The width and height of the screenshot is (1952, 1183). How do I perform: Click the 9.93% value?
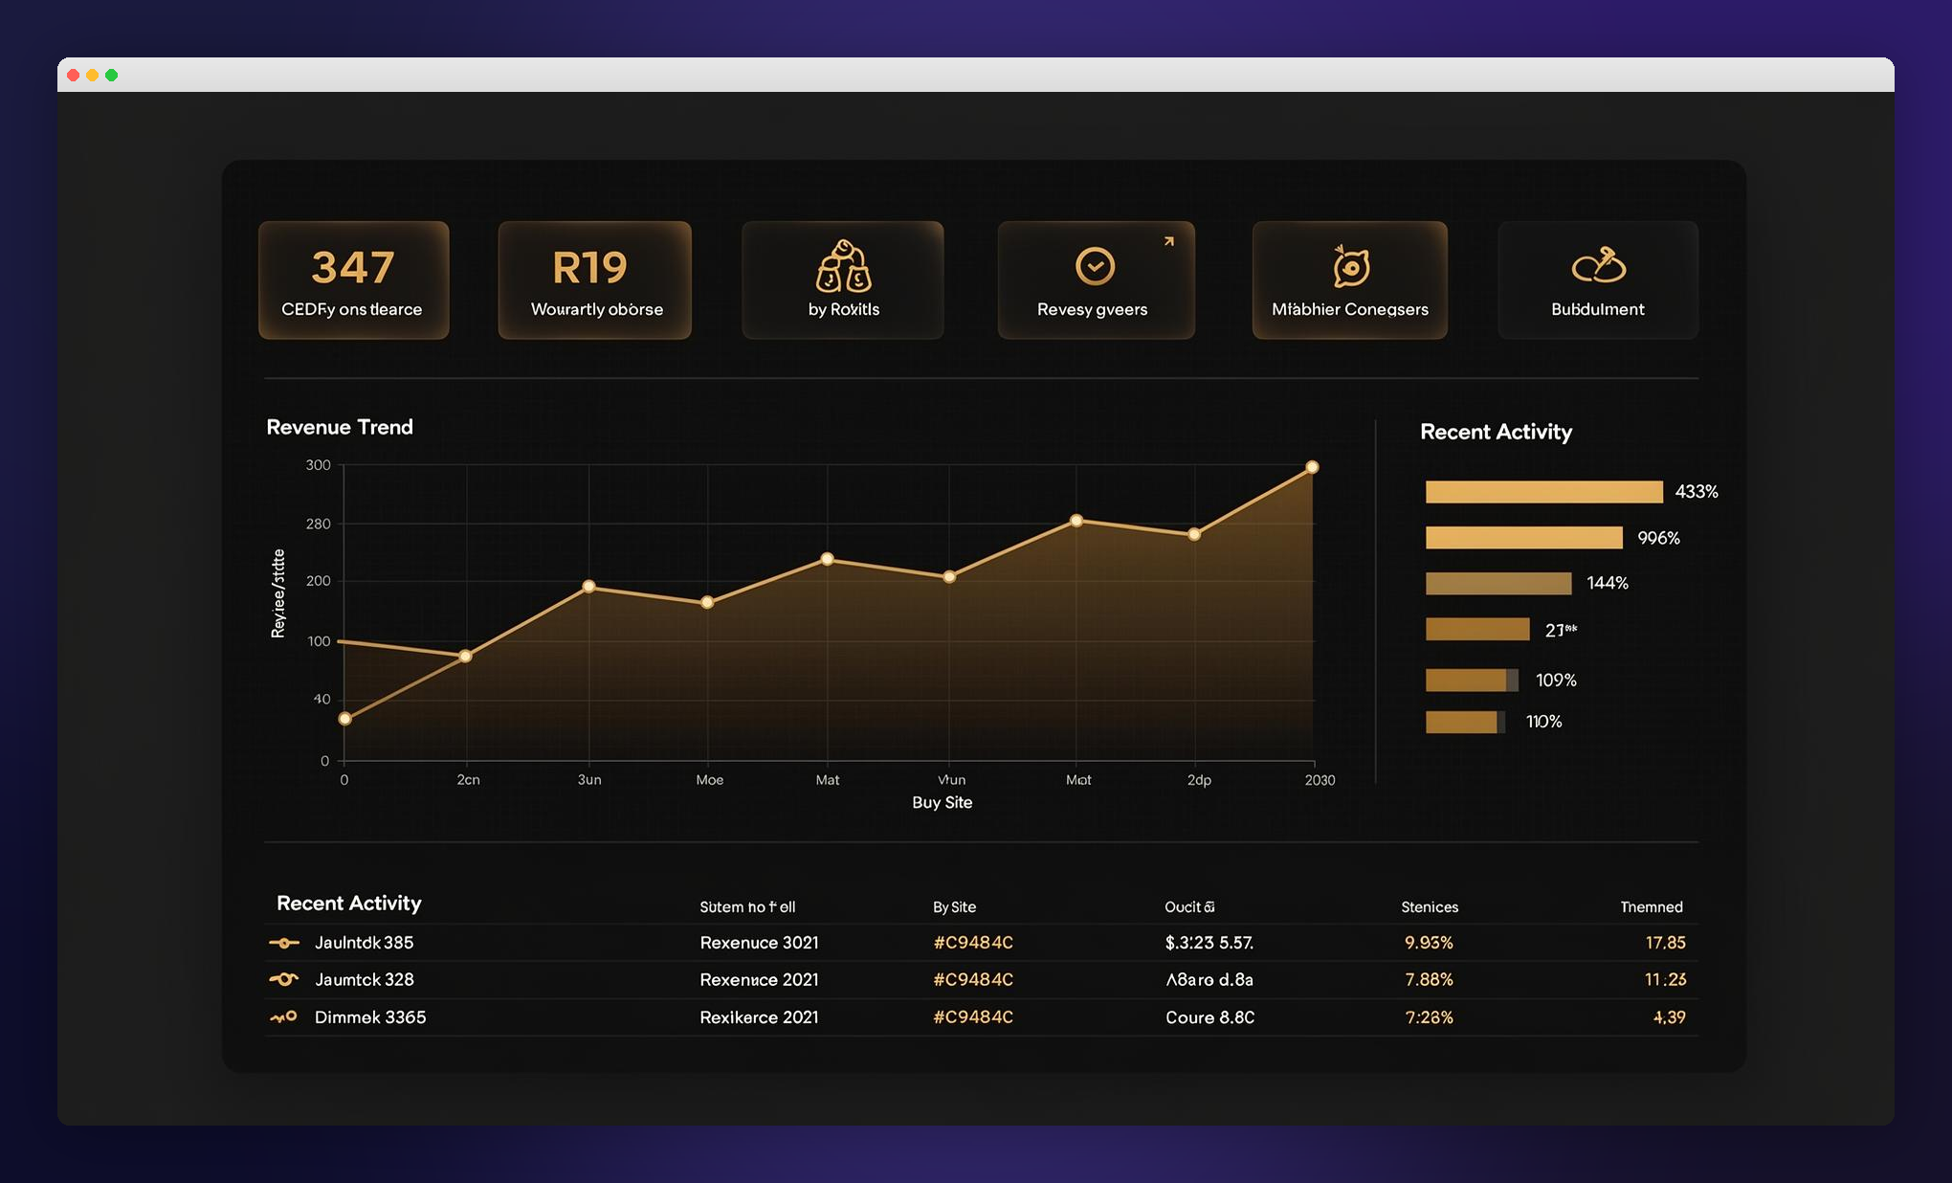pos(1429,943)
